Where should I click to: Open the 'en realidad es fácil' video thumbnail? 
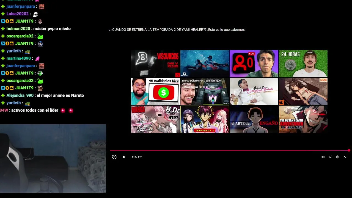(155, 91)
